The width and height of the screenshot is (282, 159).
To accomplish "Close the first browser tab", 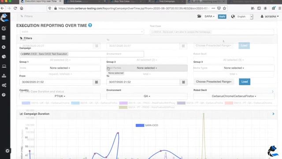I will (x=60, y=1).
